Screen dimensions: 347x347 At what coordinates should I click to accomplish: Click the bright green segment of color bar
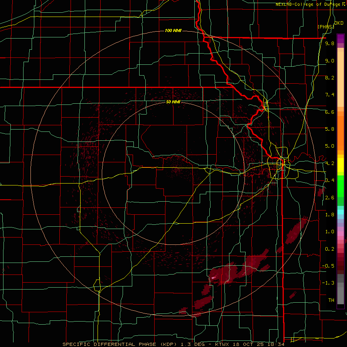340,186
